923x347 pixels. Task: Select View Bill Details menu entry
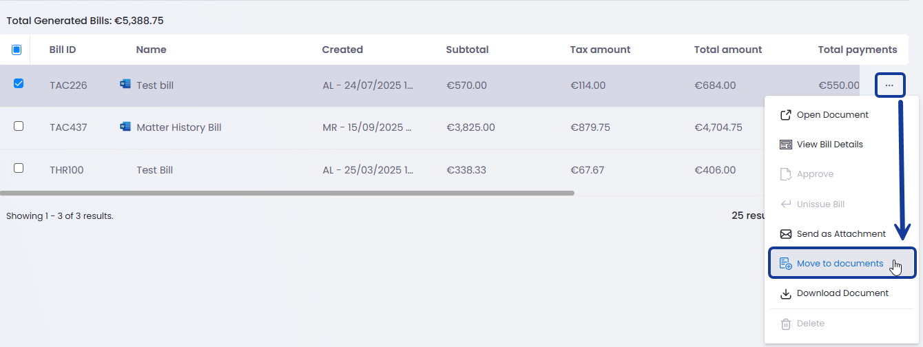(829, 145)
